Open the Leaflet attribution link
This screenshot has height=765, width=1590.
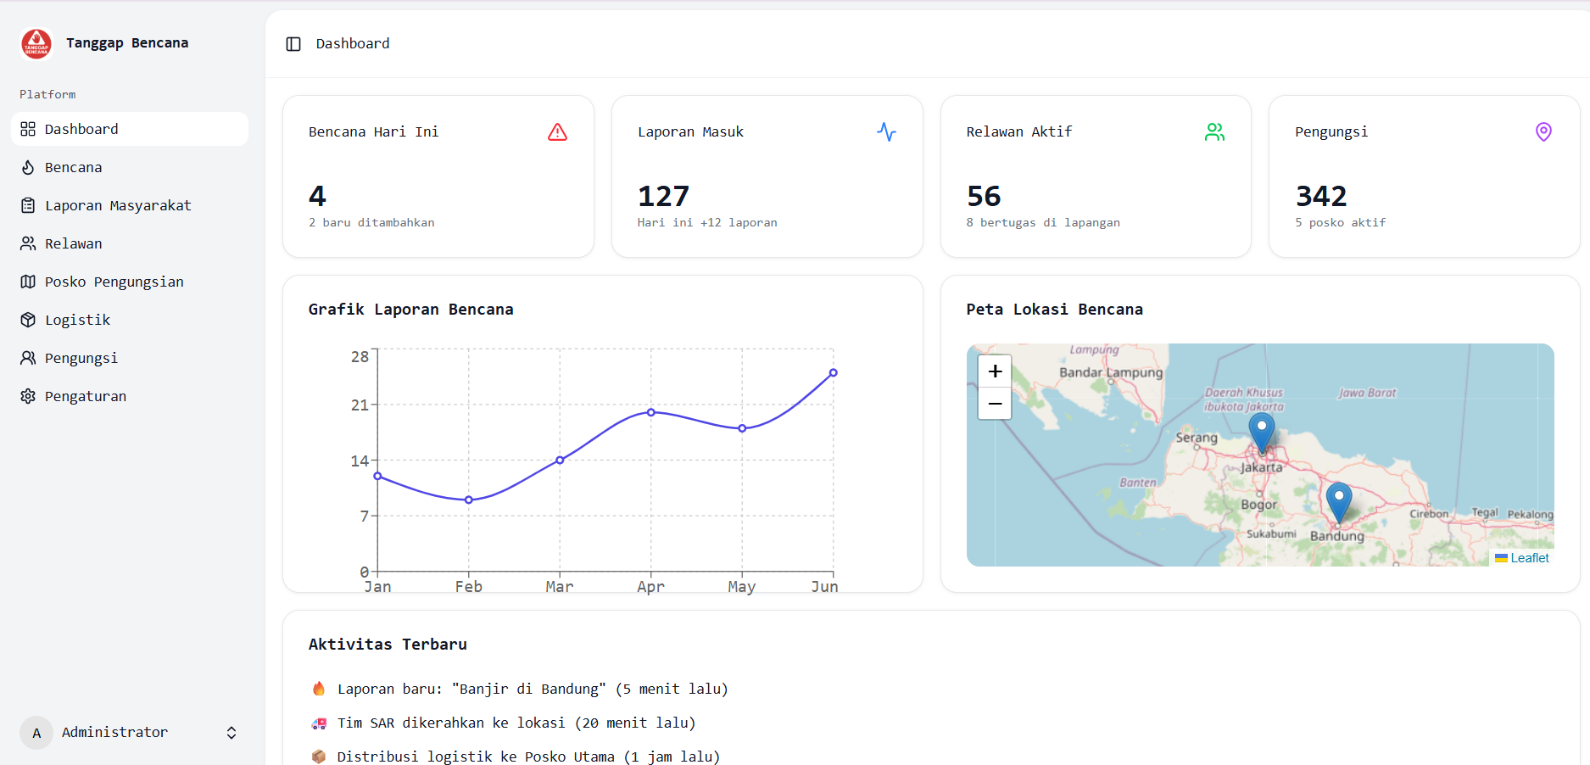pos(1529,558)
